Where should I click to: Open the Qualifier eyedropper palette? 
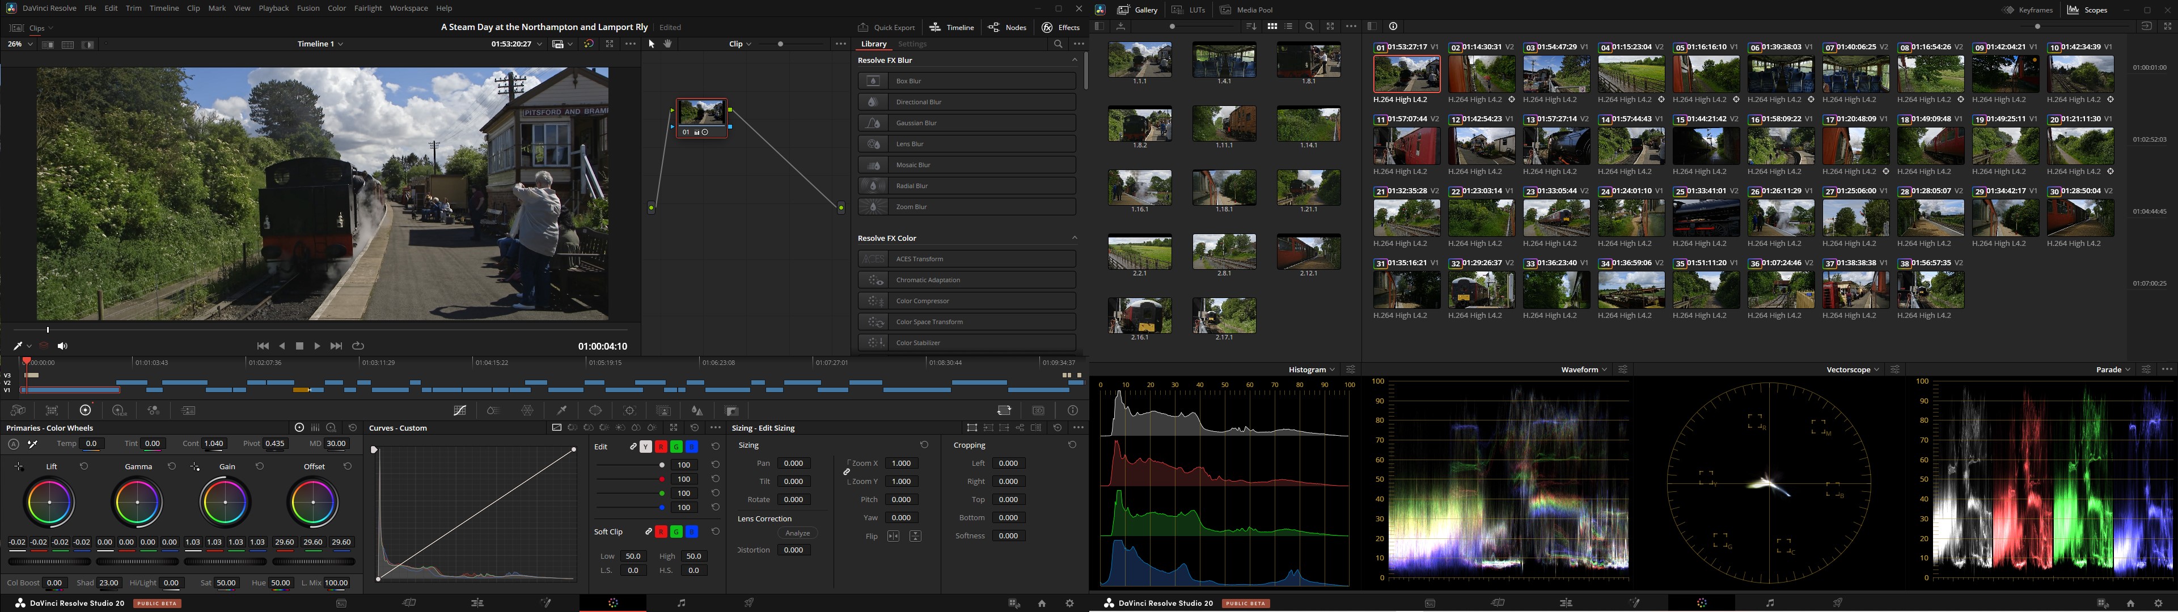pyautogui.click(x=561, y=411)
